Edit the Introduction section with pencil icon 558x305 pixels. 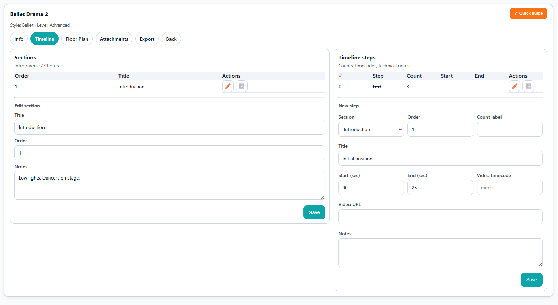[228, 87]
